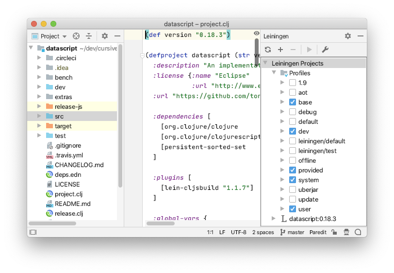
Task: Click the Project panel horizontal scrollbar
Action: [x=52, y=223]
